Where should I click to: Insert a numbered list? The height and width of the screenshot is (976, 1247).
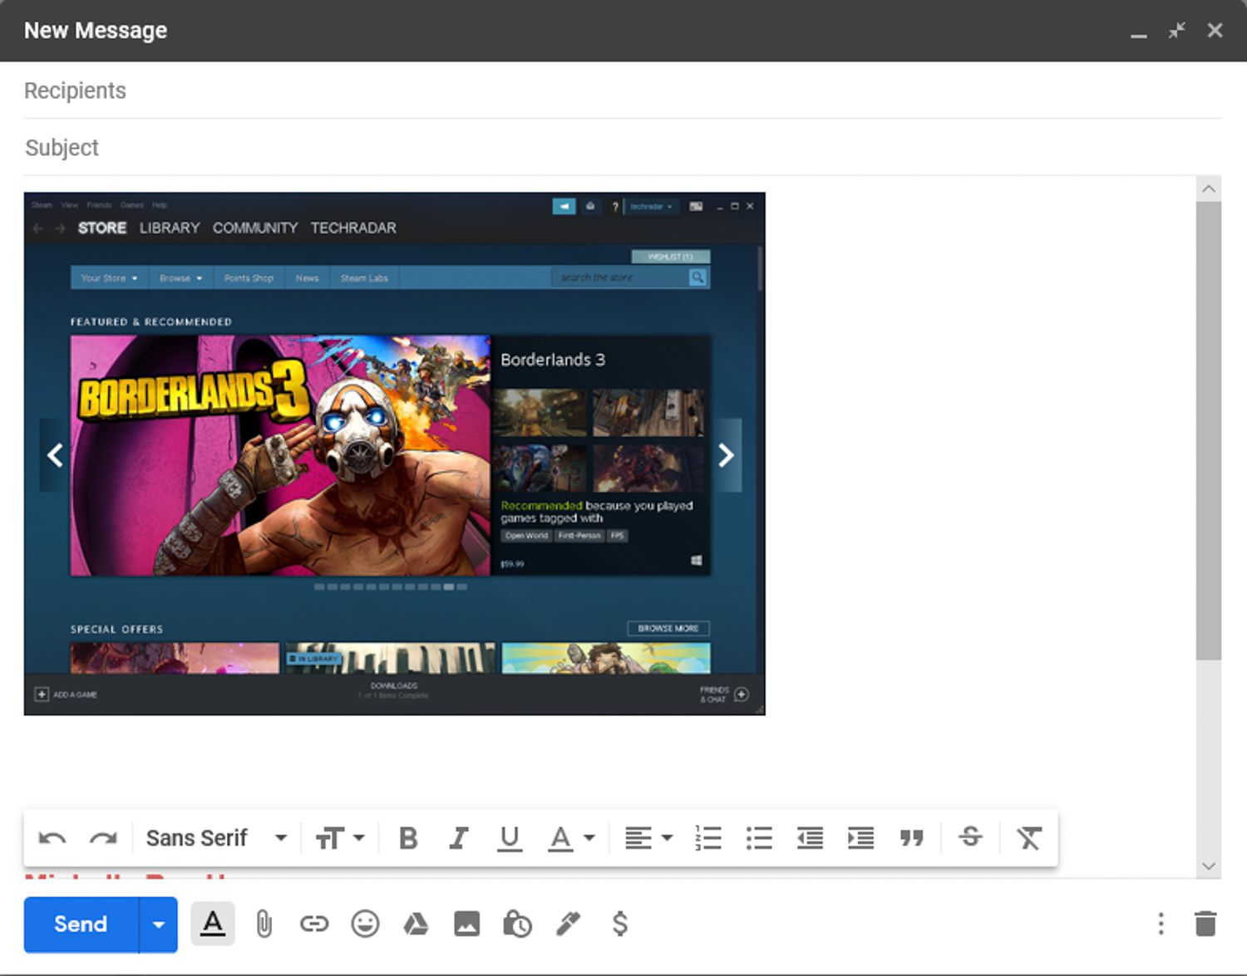(x=708, y=838)
